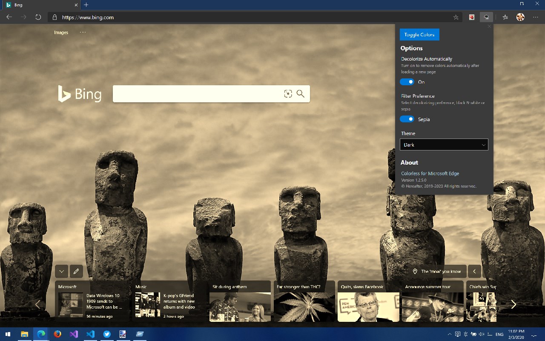The image size is (545, 341).
Task: Open Edge Settings and more menu
Action: (x=536, y=17)
